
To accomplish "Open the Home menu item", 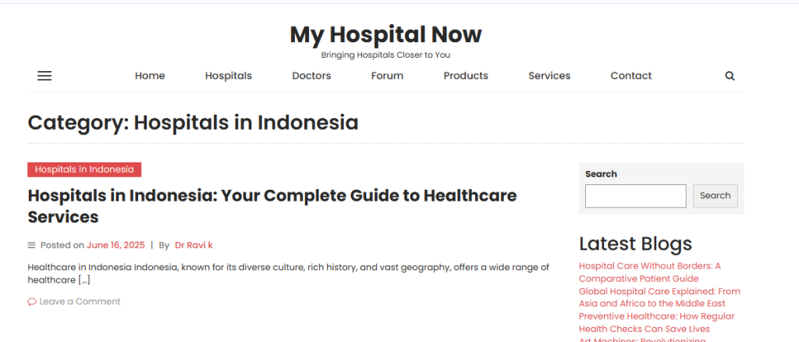I will [x=150, y=76].
